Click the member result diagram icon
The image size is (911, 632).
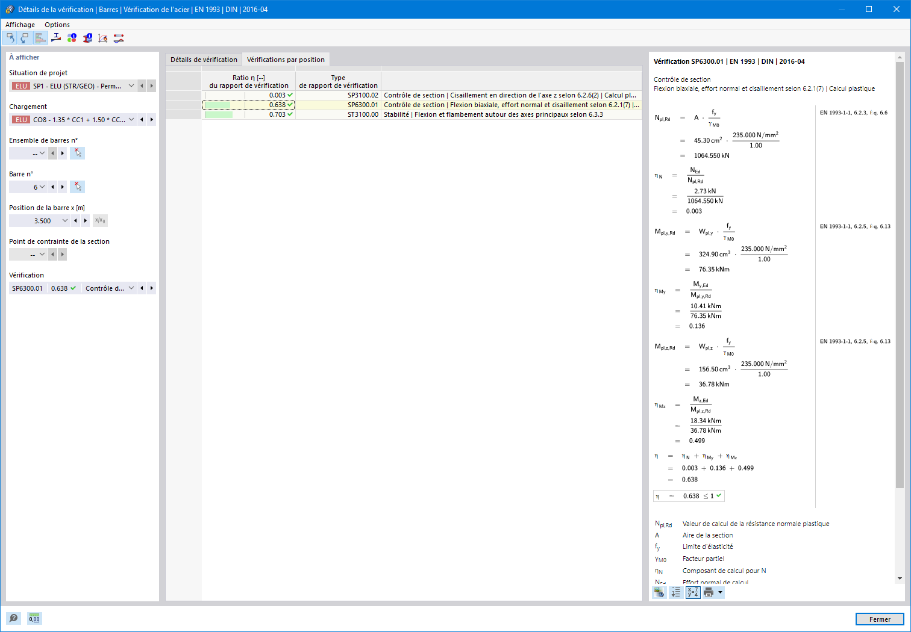(x=119, y=38)
